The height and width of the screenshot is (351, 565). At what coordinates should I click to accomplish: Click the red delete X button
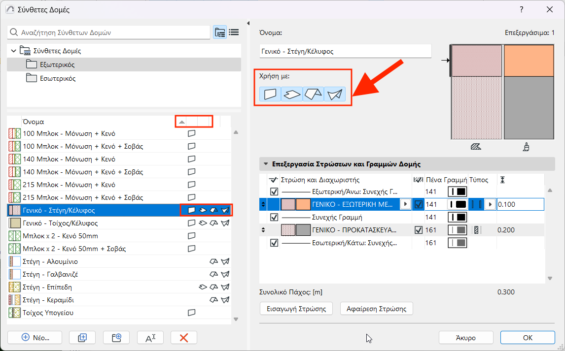pos(184,338)
